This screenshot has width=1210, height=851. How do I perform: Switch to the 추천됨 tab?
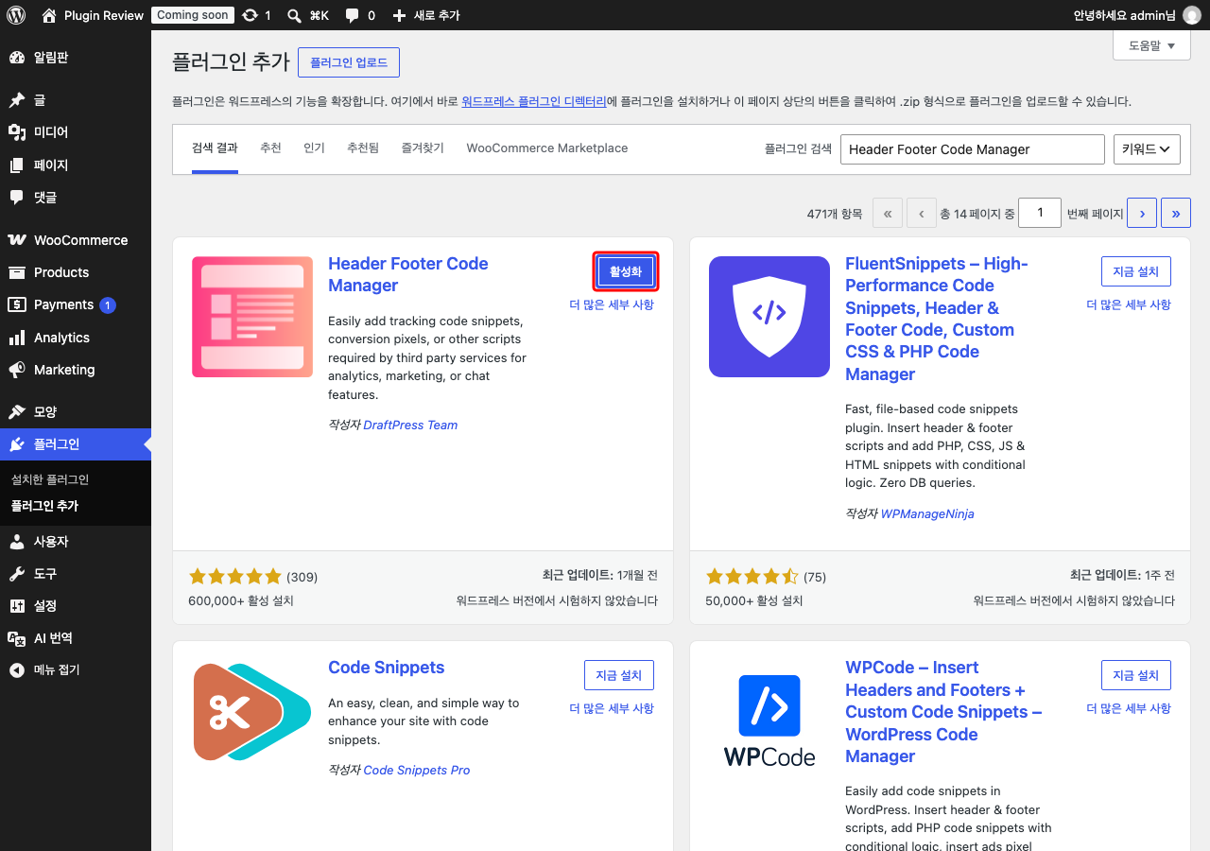click(x=363, y=148)
